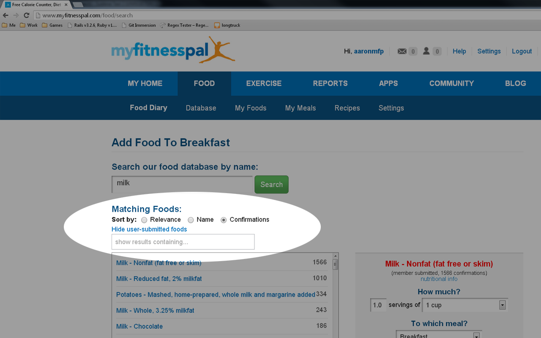Screen dimensions: 541x338
Task: Open the Help link
Action: (459, 51)
